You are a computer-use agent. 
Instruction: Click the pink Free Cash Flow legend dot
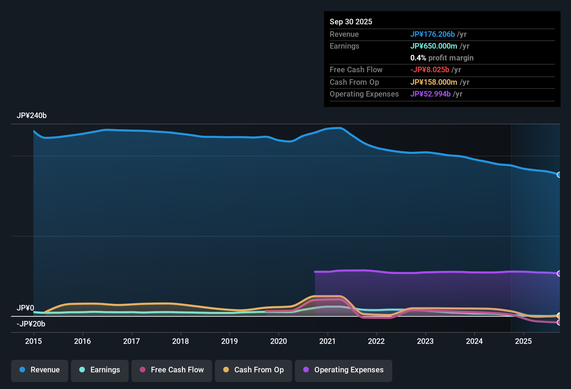(142, 370)
